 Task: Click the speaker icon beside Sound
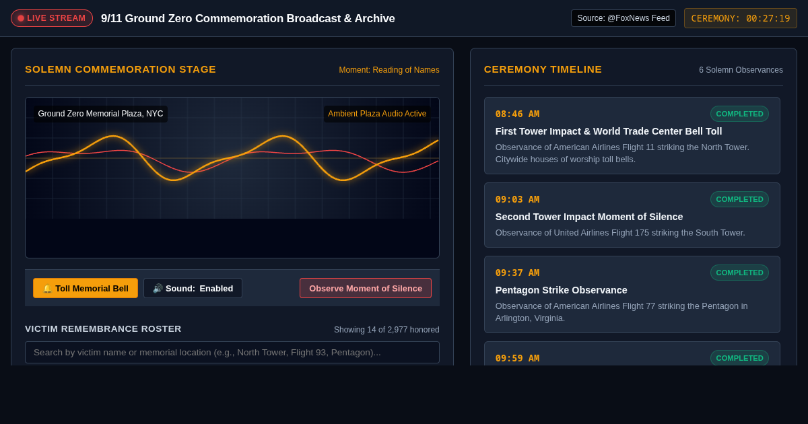[158, 288]
